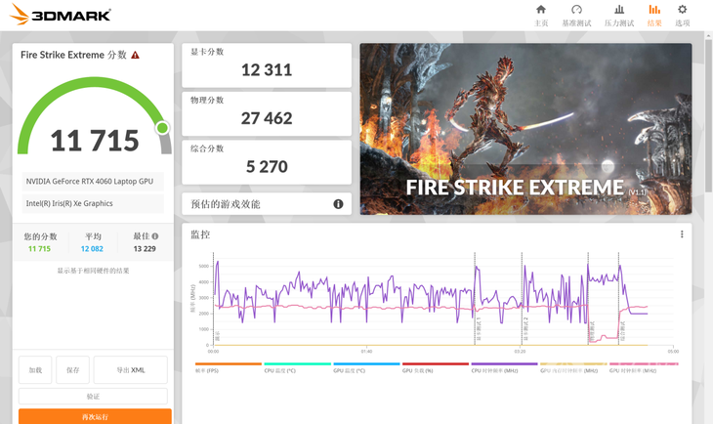Toggle GPU 负载 (%) legend swatch

(x=436, y=364)
